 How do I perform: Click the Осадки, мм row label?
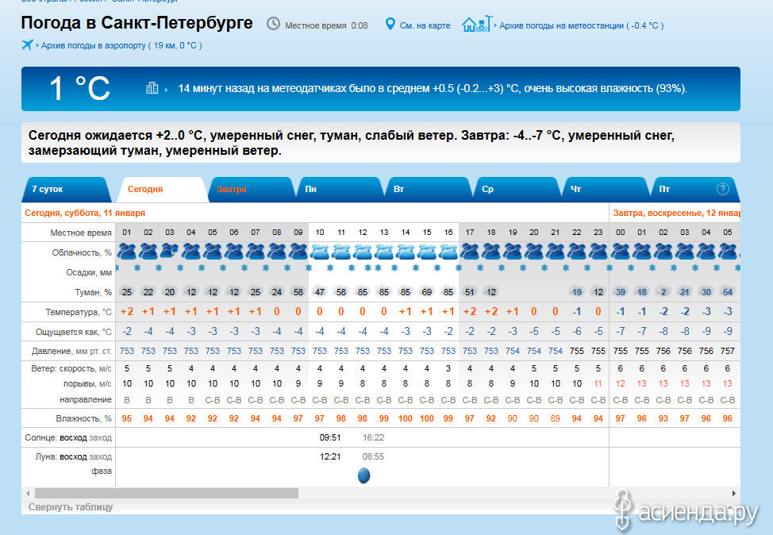(x=89, y=273)
